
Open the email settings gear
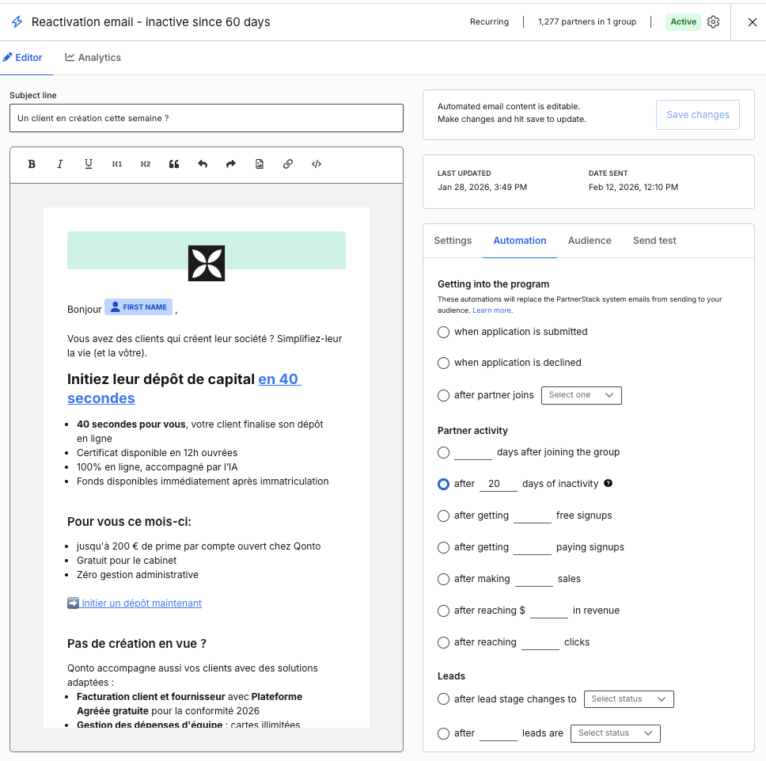[713, 22]
